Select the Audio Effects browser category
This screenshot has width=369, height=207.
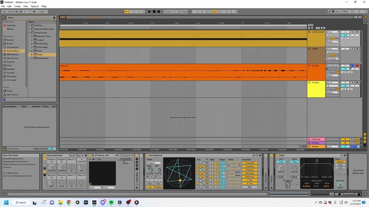point(13,51)
